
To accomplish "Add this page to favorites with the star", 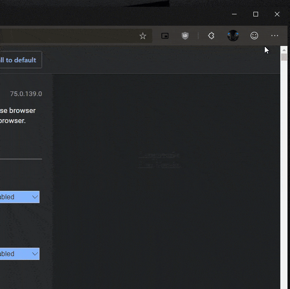I will [143, 36].
